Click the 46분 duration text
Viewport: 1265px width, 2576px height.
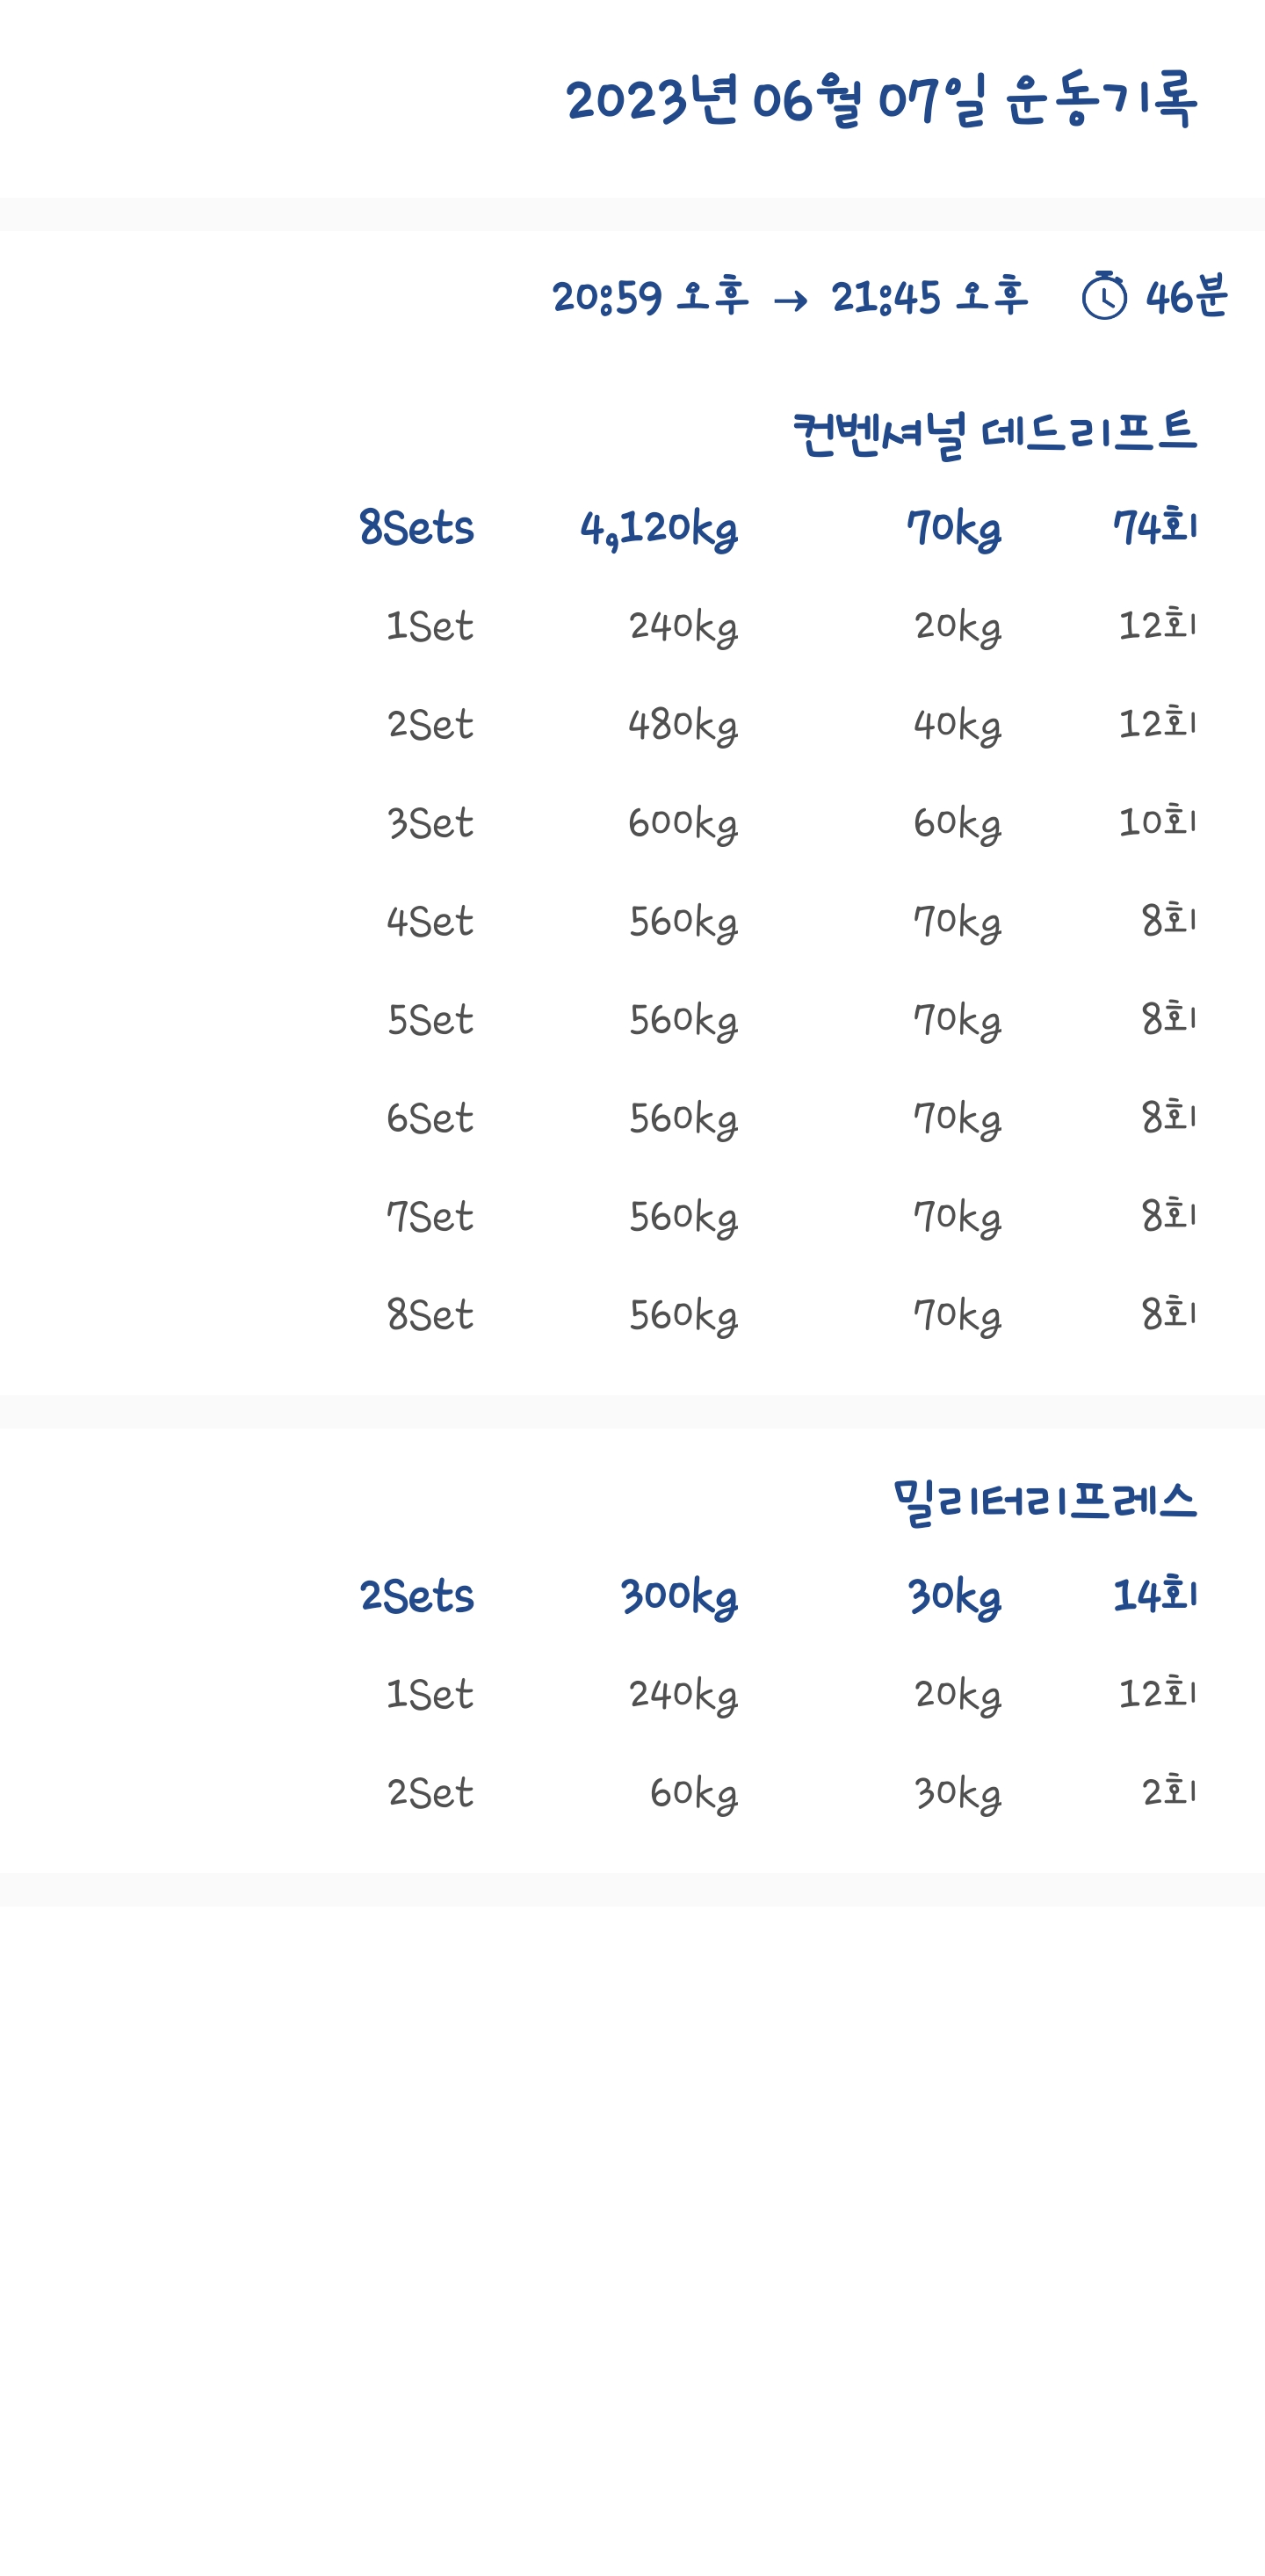coord(1186,297)
